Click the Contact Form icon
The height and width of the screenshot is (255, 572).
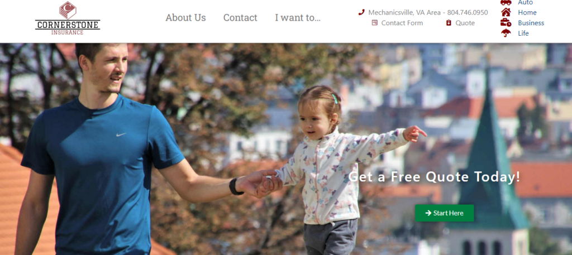[x=375, y=22]
